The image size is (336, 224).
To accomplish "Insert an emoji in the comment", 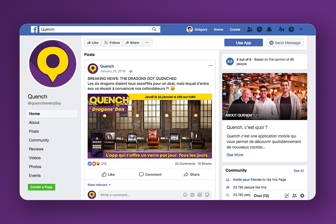I will pyautogui.click(x=185, y=195).
